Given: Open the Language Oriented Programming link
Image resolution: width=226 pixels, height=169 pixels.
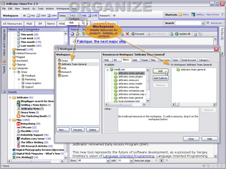Looking at the screenshot, I should pyautogui.click(x=129, y=156).
